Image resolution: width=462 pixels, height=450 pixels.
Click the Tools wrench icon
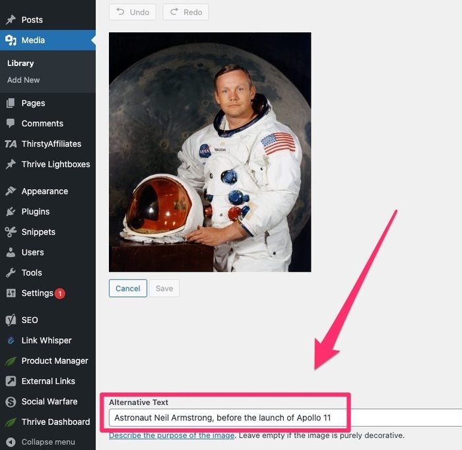click(11, 273)
